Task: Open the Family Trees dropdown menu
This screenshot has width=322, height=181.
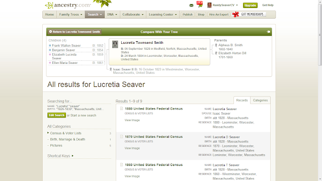Action: coord(70,15)
